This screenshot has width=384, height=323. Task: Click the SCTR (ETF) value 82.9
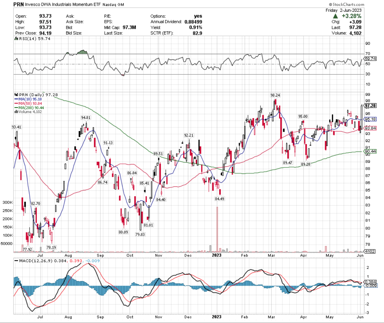(197, 33)
